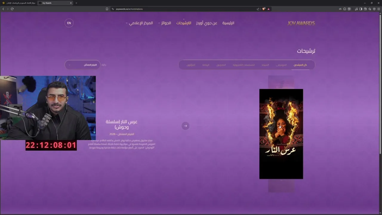The width and height of the screenshot is (382, 215).
Task: Switch to the first browser tab about esports awards
Action: click(x=19, y=3)
